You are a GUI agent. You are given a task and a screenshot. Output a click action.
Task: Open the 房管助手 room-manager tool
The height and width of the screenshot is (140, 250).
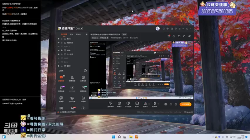pyautogui.click(x=72, y=79)
